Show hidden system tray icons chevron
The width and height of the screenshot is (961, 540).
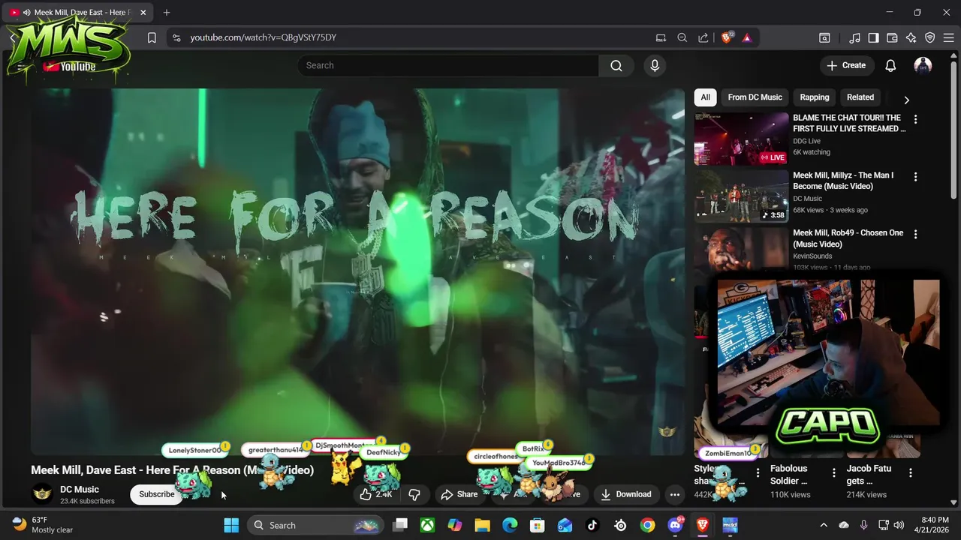(824, 525)
